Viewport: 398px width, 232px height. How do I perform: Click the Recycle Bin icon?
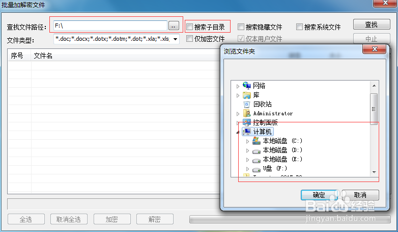[247, 105]
